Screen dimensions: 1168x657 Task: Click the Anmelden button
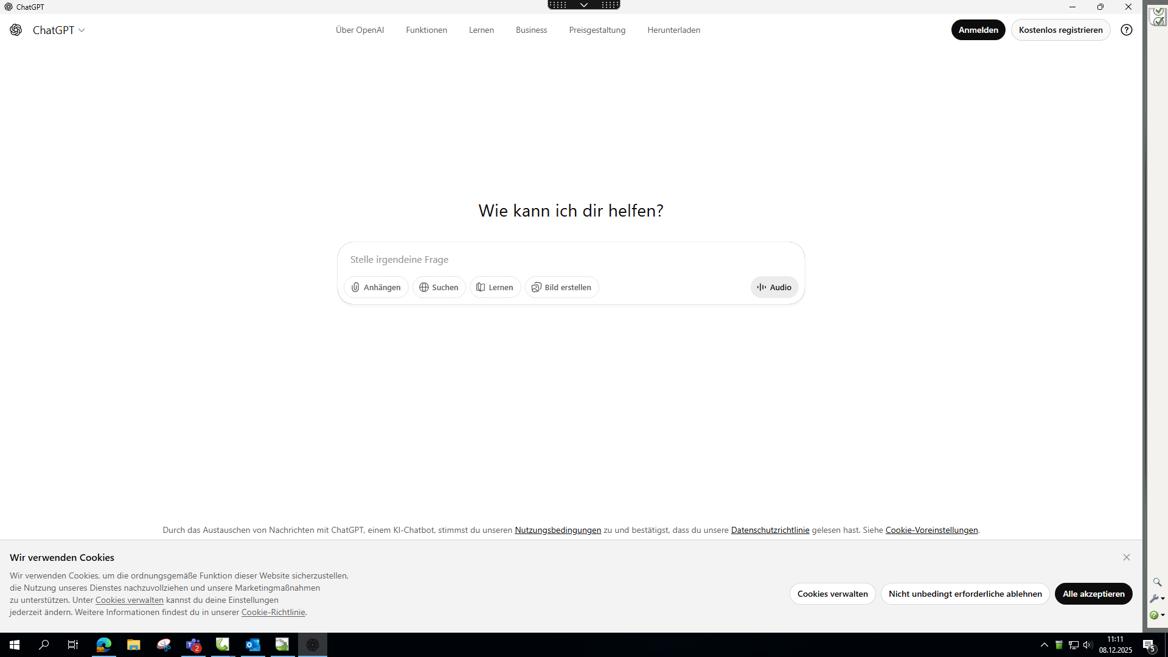pyautogui.click(x=978, y=30)
